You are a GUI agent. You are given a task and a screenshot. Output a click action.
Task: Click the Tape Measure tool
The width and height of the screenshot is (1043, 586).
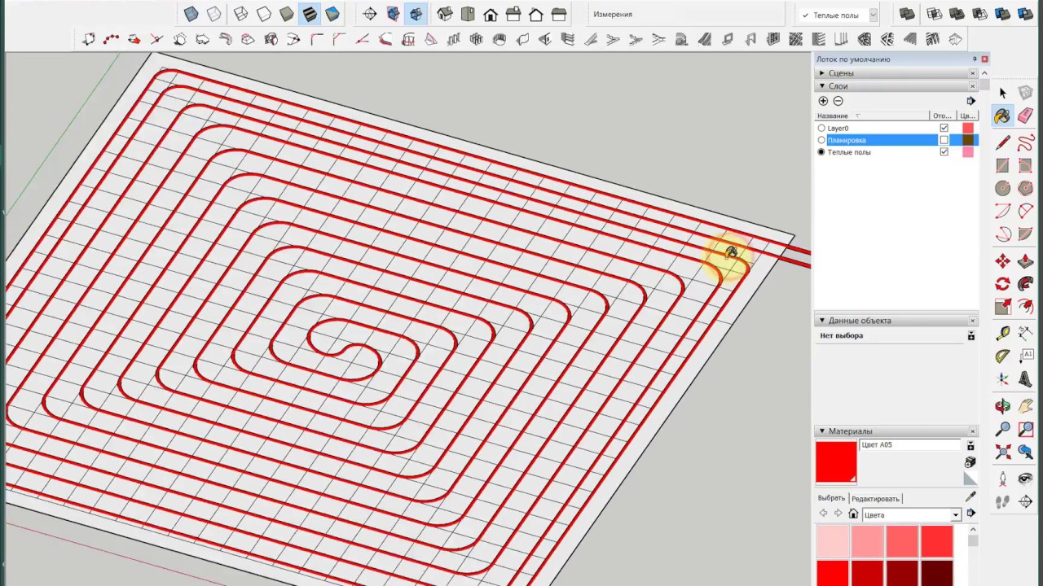[x=1002, y=333]
